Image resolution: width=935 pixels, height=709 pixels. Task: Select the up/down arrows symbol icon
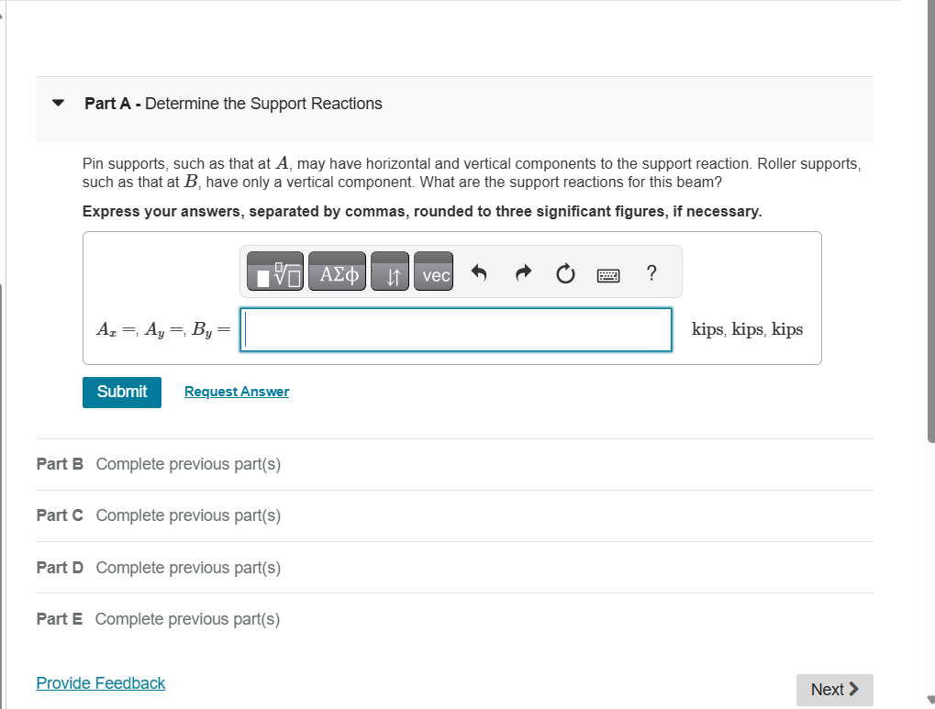pos(389,271)
